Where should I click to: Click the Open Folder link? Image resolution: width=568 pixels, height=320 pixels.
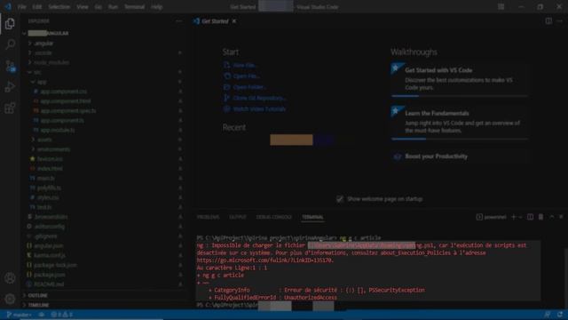pyautogui.click(x=245, y=87)
